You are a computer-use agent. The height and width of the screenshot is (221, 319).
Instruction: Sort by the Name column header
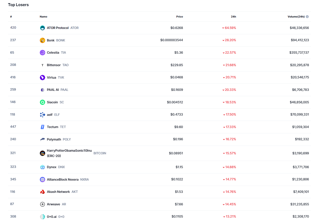44,17
